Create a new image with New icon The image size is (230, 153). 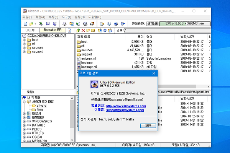pyautogui.click(x=26, y=24)
